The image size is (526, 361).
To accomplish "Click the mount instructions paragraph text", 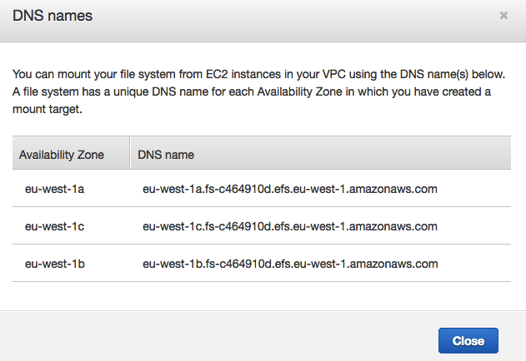I will [x=258, y=91].
